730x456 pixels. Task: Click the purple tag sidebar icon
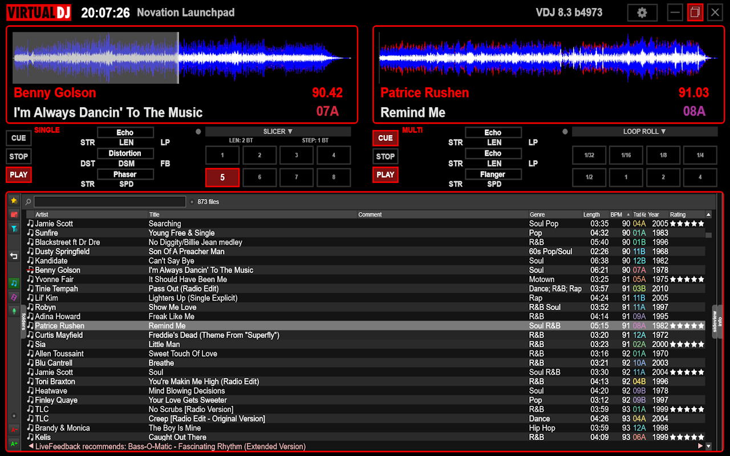(x=14, y=297)
